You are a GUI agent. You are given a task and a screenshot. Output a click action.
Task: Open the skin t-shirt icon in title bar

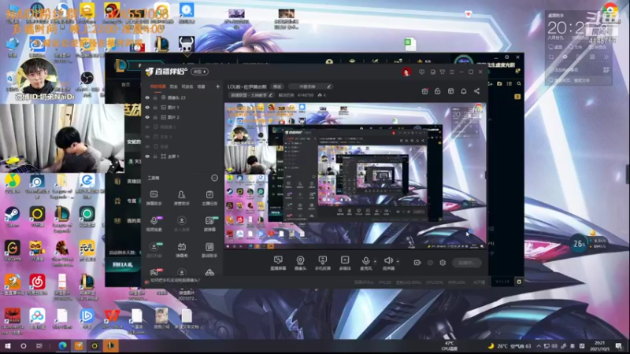[443, 72]
